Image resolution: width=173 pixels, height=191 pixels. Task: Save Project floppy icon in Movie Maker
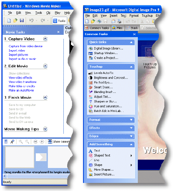(x=22, y=21)
